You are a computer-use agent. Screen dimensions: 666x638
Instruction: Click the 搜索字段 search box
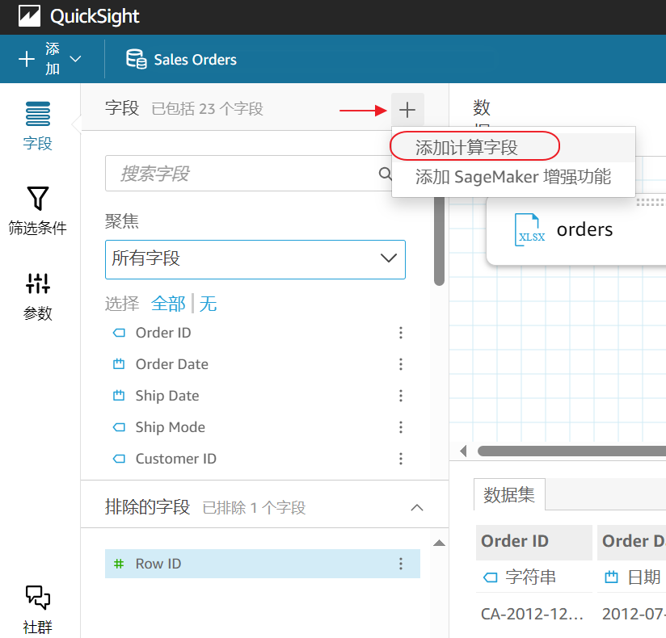click(x=242, y=174)
